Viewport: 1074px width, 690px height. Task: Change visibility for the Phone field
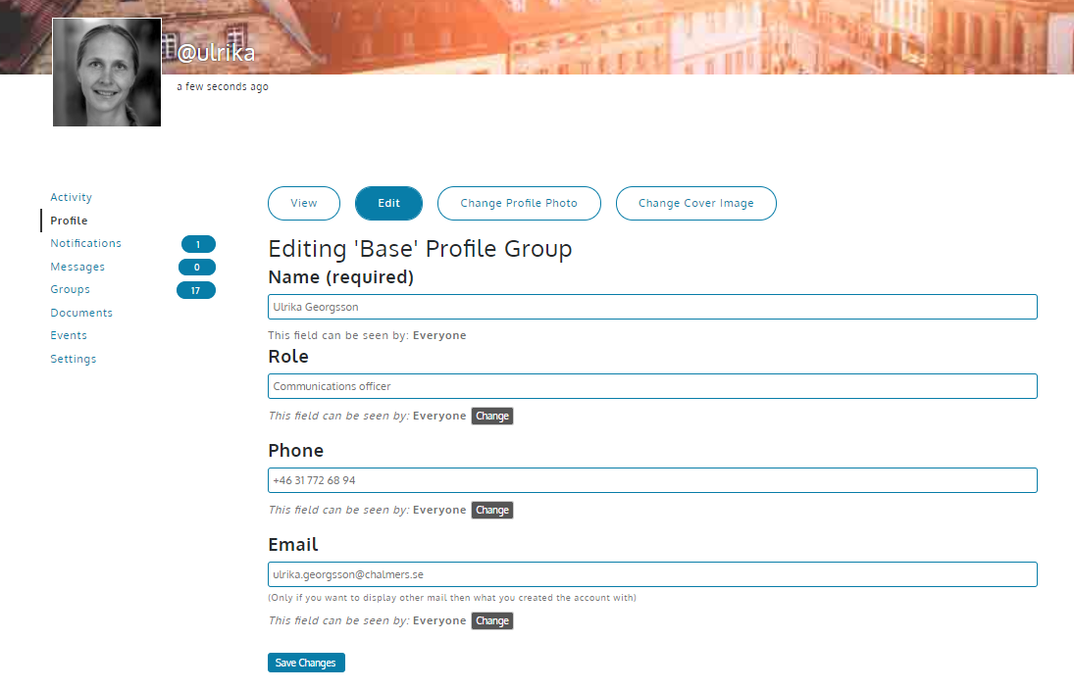click(x=491, y=510)
